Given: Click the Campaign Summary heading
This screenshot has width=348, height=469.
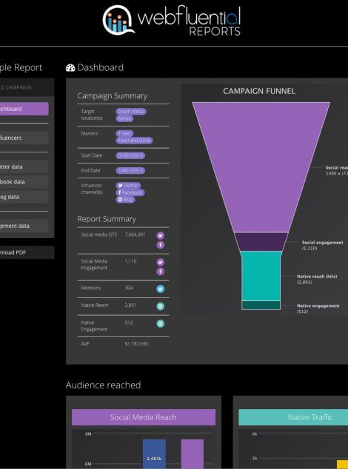Looking at the screenshot, I should 113,95.
